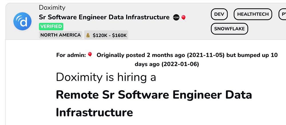Click the partially visible PY tag

tap(282, 14)
